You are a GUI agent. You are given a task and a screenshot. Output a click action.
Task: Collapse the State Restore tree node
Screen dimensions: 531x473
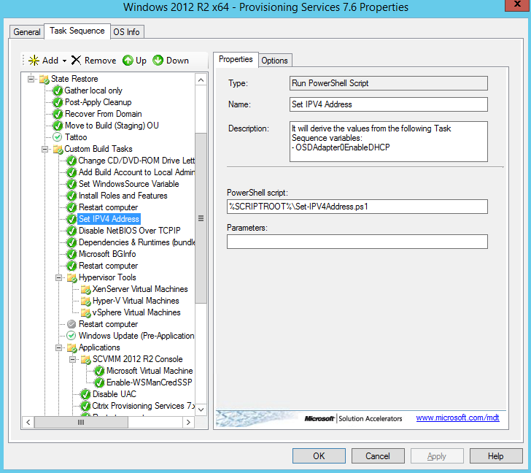[x=31, y=79]
